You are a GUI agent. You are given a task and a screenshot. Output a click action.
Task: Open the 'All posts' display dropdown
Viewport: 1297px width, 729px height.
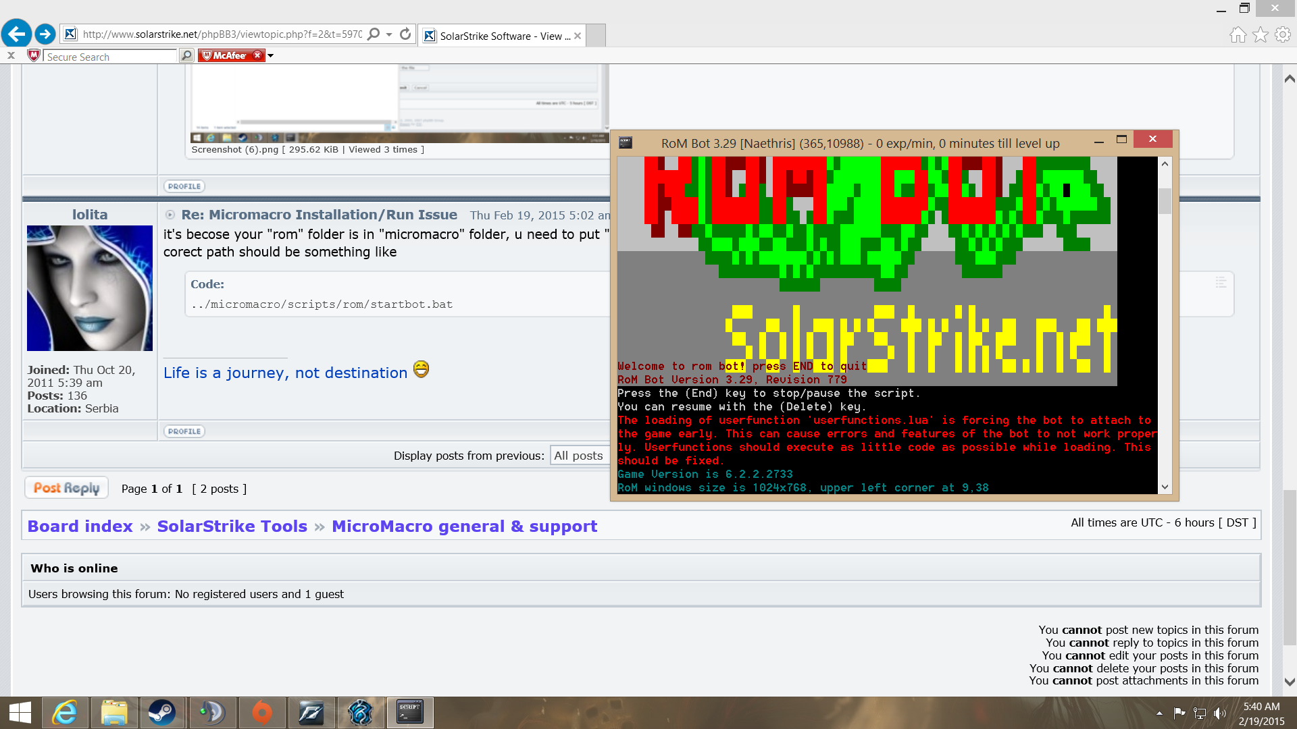tap(580, 456)
